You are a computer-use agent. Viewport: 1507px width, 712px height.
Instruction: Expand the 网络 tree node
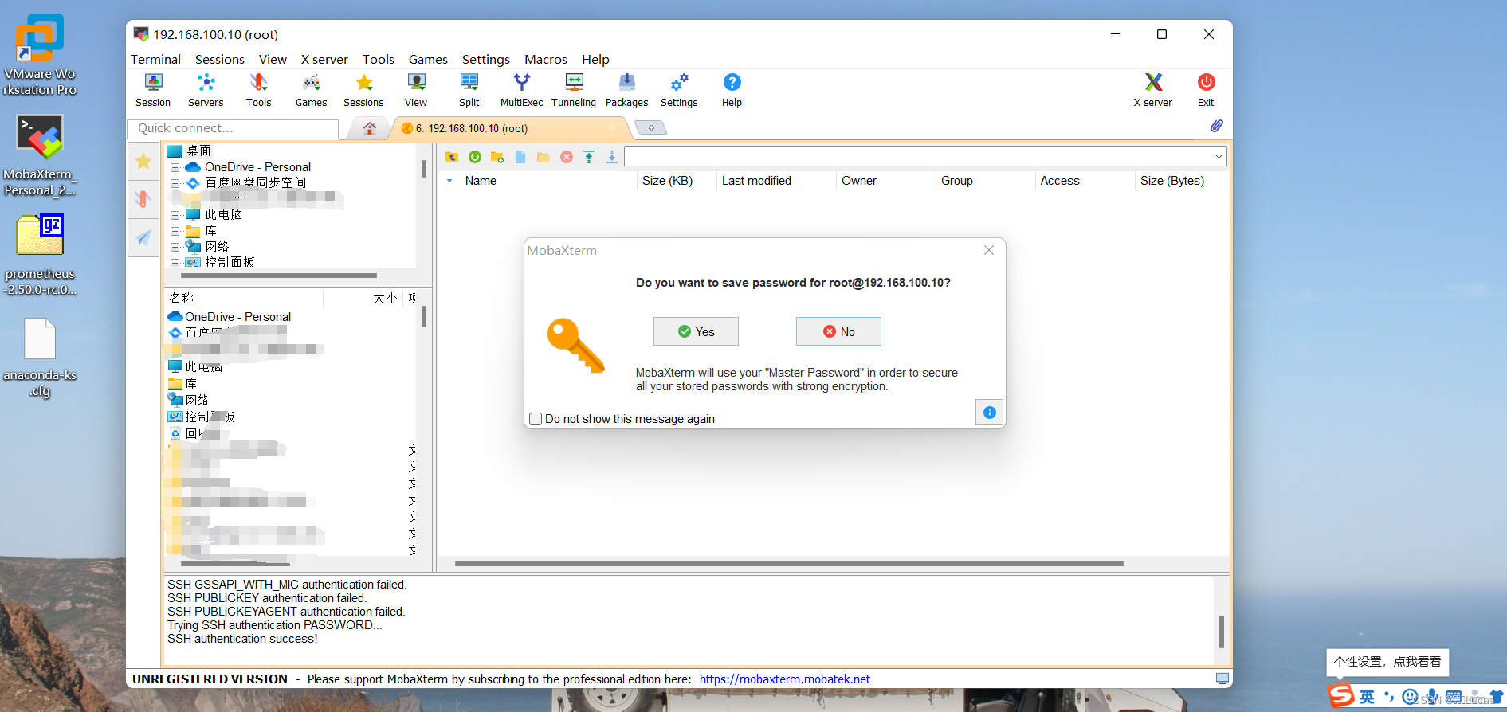(x=175, y=247)
